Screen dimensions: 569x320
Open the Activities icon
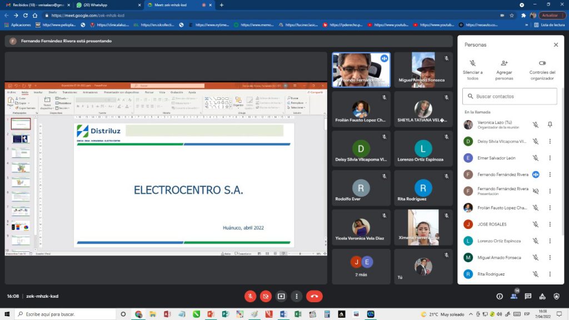(x=542, y=296)
